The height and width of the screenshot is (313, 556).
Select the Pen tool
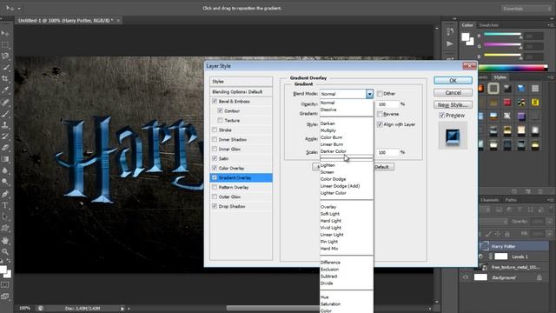click(x=5, y=194)
